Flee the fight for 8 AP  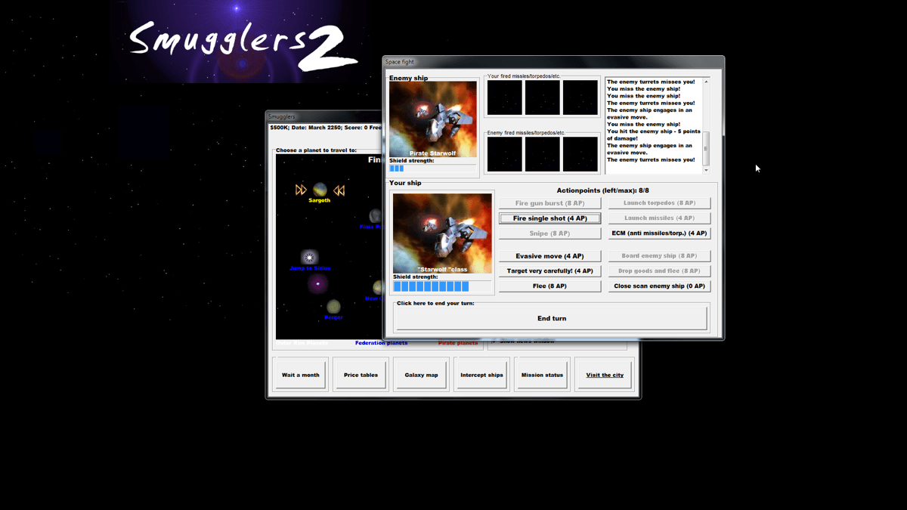(x=549, y=286)
